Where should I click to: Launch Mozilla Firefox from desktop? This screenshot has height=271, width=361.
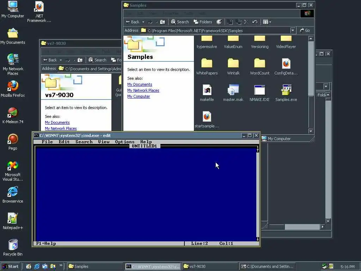(13, 89)
